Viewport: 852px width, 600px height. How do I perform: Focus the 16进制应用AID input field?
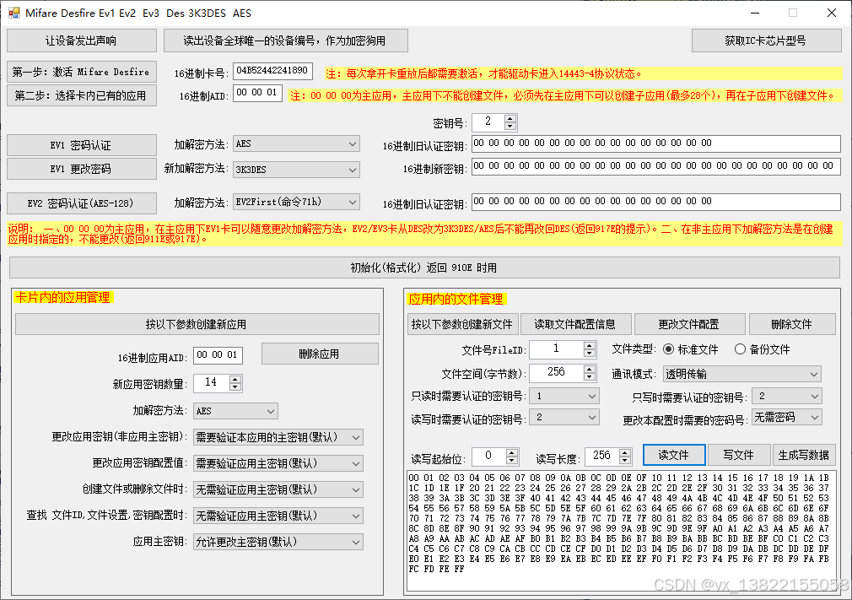click(218, 355)
